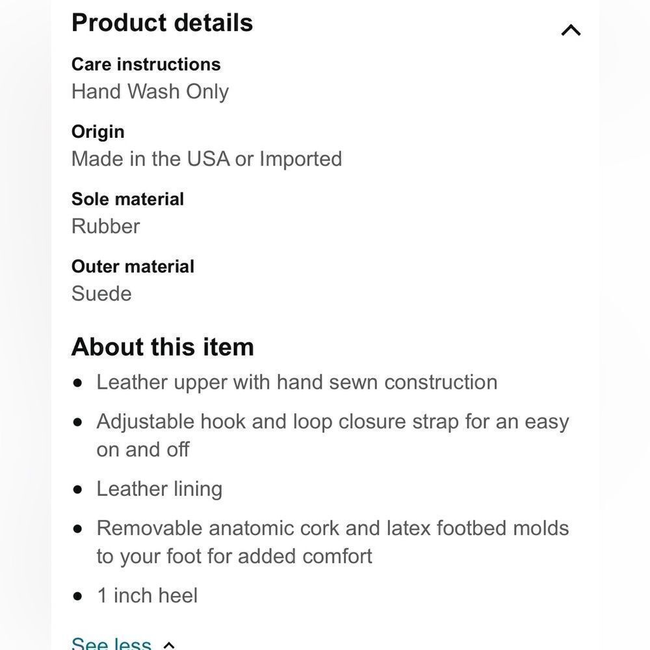650x650 pixels.
Task: Click the 1 inch heel bullet
Action: (x=147, y=595)
